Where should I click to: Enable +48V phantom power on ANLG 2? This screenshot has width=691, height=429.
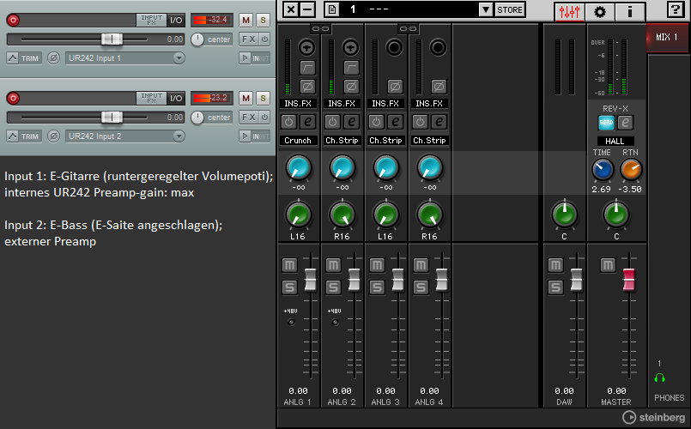[335, 322]
